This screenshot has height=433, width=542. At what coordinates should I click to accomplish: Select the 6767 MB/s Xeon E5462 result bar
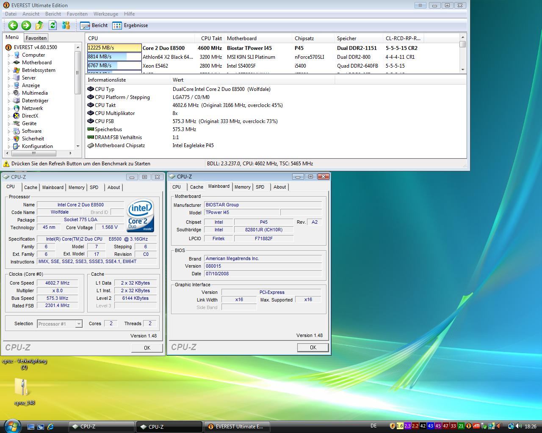[114, 66]
